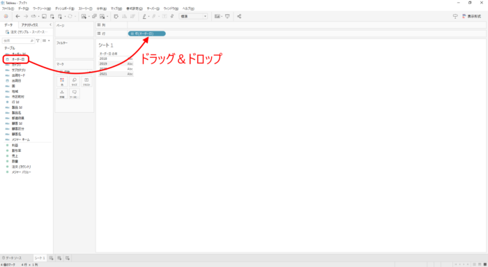Viewport: 488px width, 267px height.
Task: Open the Size (サイズ) marks card
Action: click(x=74, y=82)
